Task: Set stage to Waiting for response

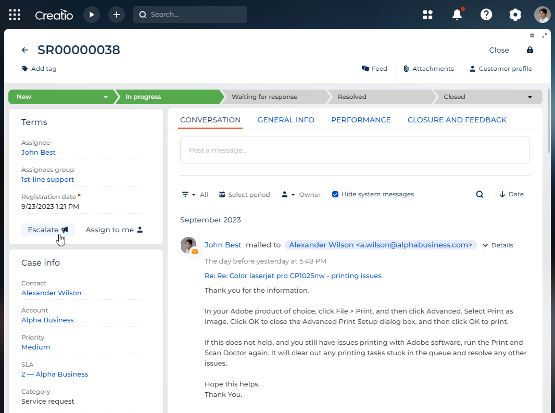Action: tap(274, 97)
